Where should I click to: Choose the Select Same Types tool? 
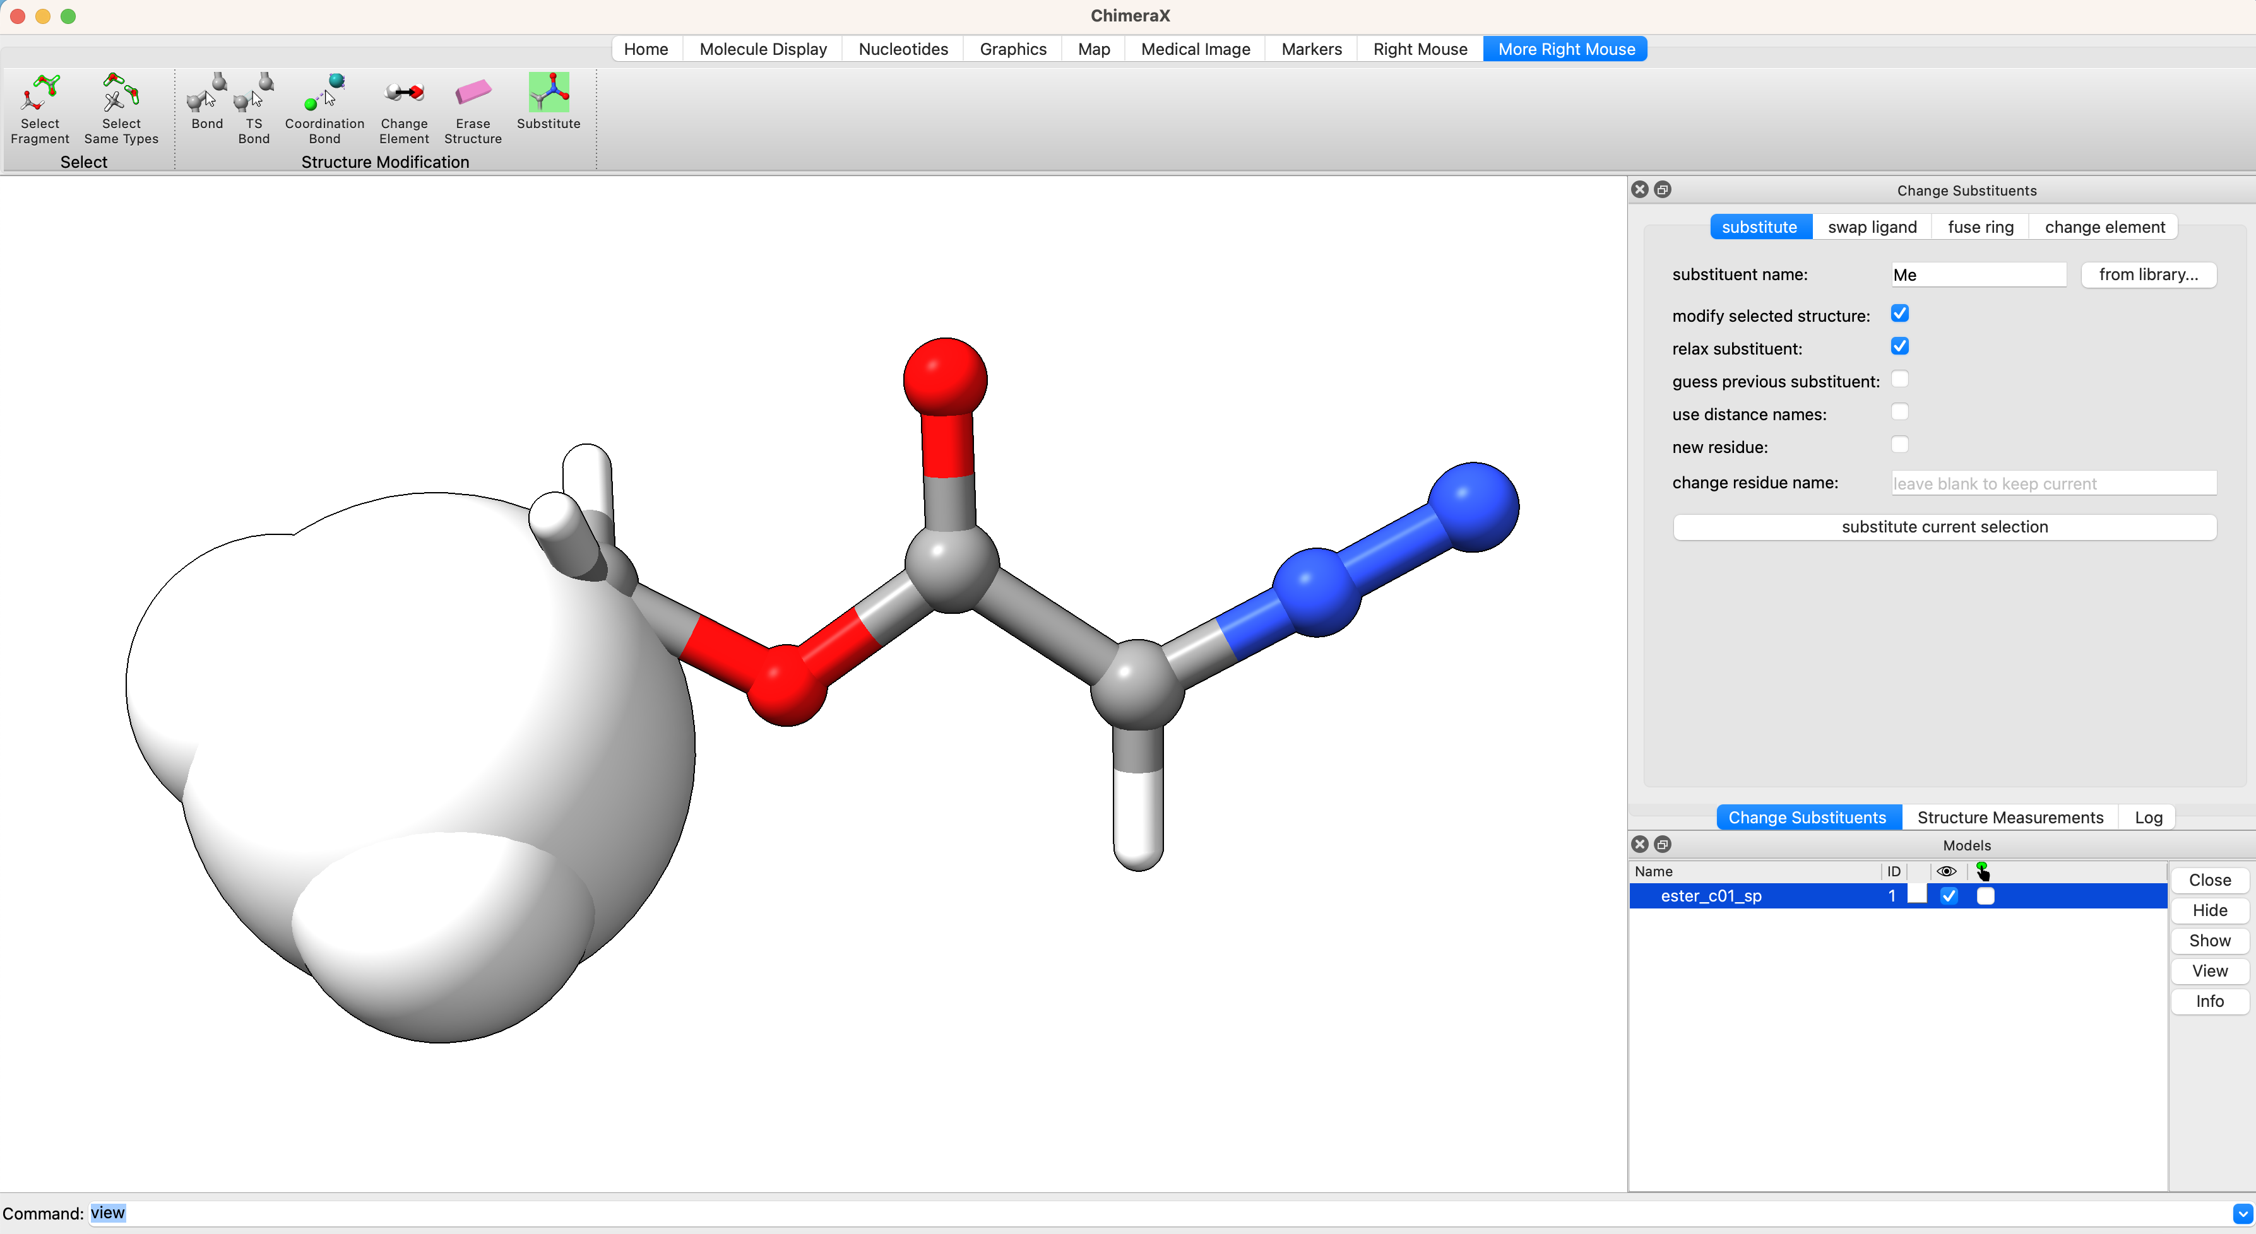121,109
